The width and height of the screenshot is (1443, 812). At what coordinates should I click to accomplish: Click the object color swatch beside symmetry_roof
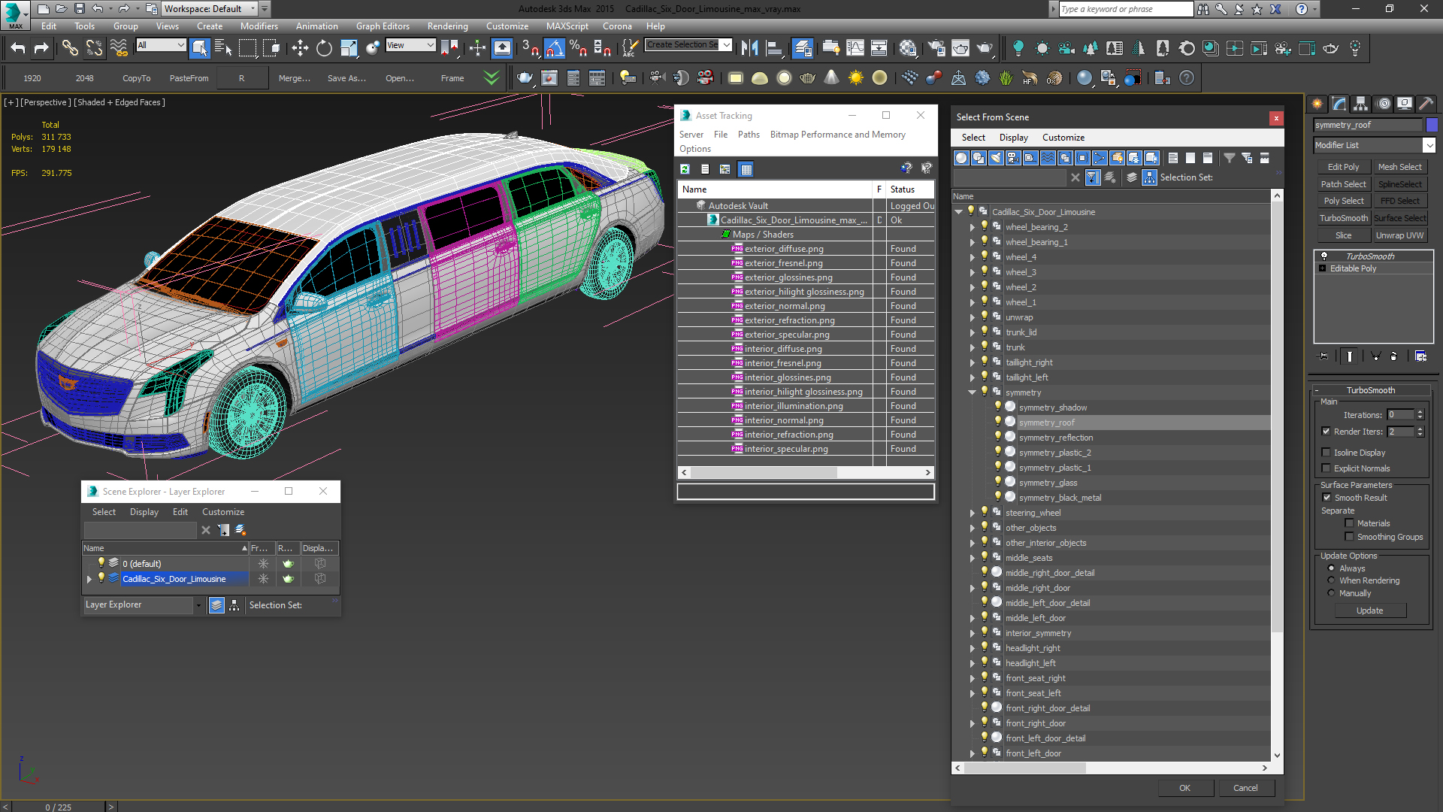coord(1432,125)
